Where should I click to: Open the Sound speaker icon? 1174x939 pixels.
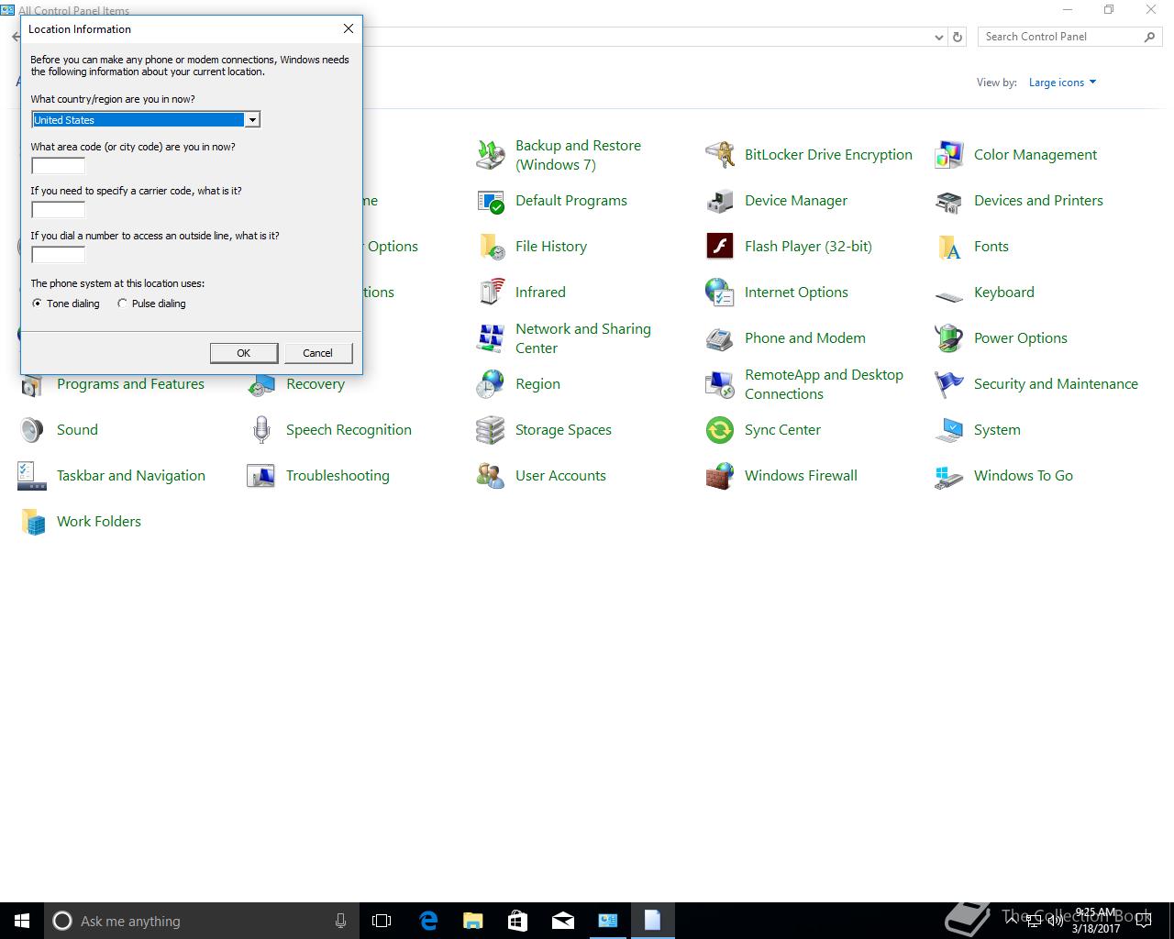[x=32, y=430]
